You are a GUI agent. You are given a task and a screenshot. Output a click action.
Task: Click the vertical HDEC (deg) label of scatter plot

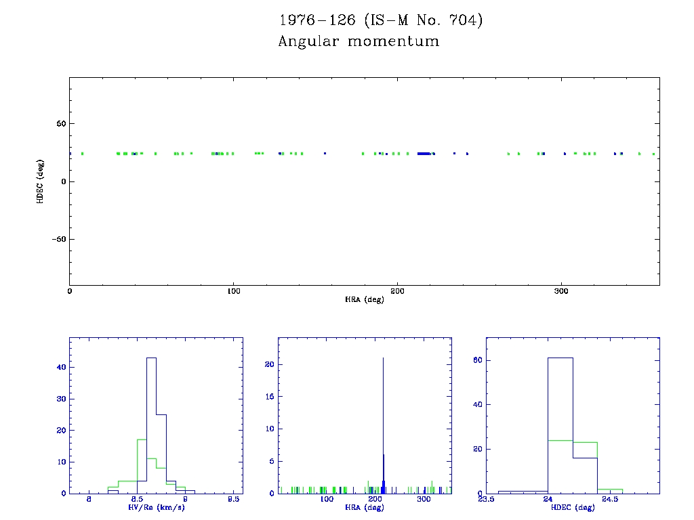(x=41, y=181)
